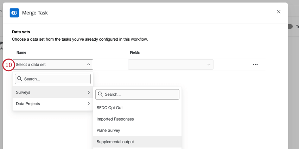Viewport: 299px width, 149px height.
Task: Click the magnifier icon in the Surveys submenu search
Action: click(x=100, y=94)
